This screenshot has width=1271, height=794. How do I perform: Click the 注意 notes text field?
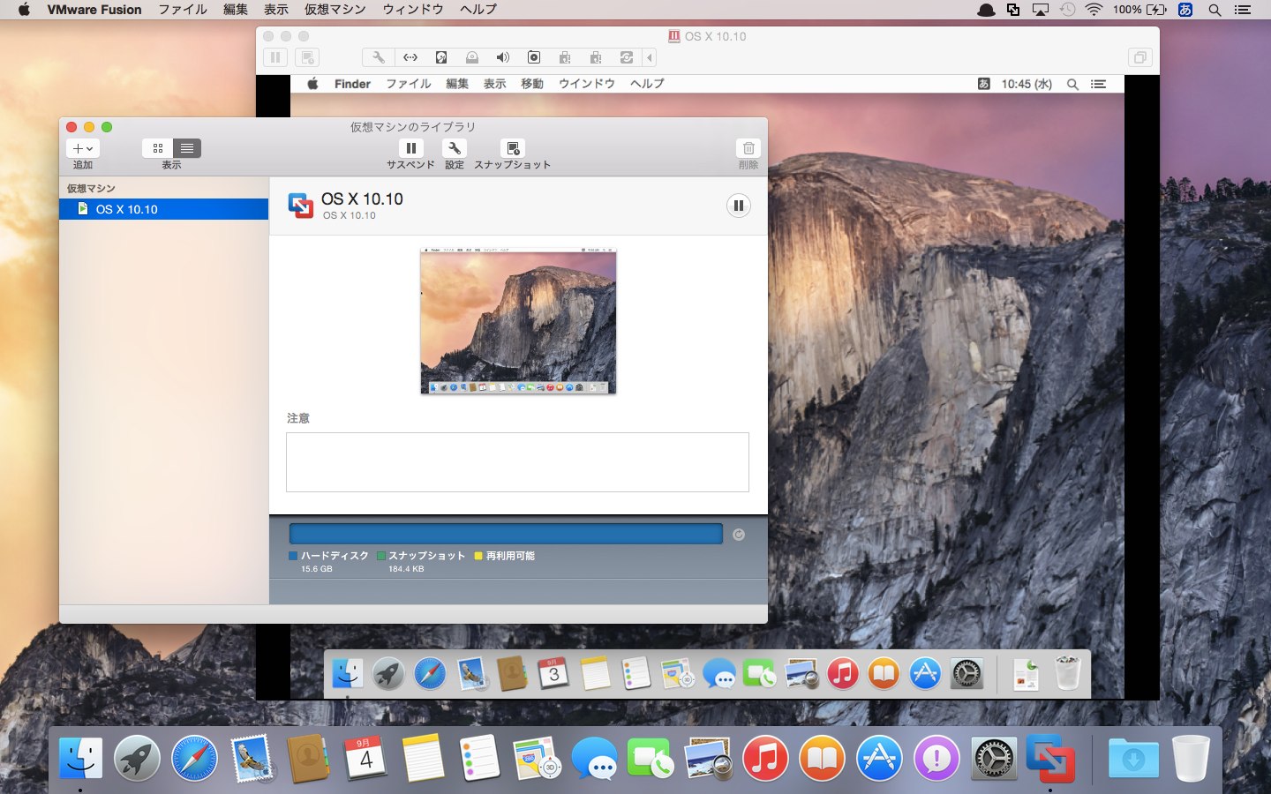517,462
